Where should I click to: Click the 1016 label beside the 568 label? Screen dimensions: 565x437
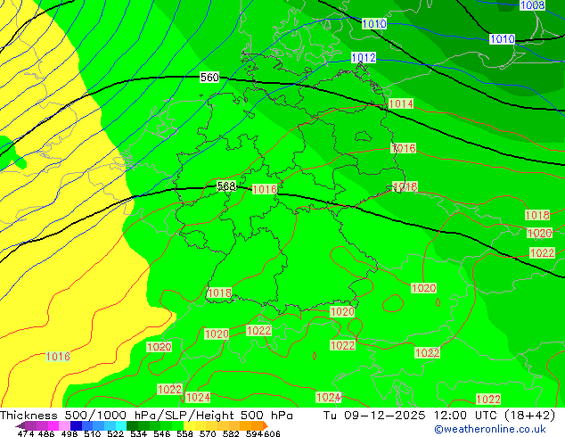click(265, 189)
